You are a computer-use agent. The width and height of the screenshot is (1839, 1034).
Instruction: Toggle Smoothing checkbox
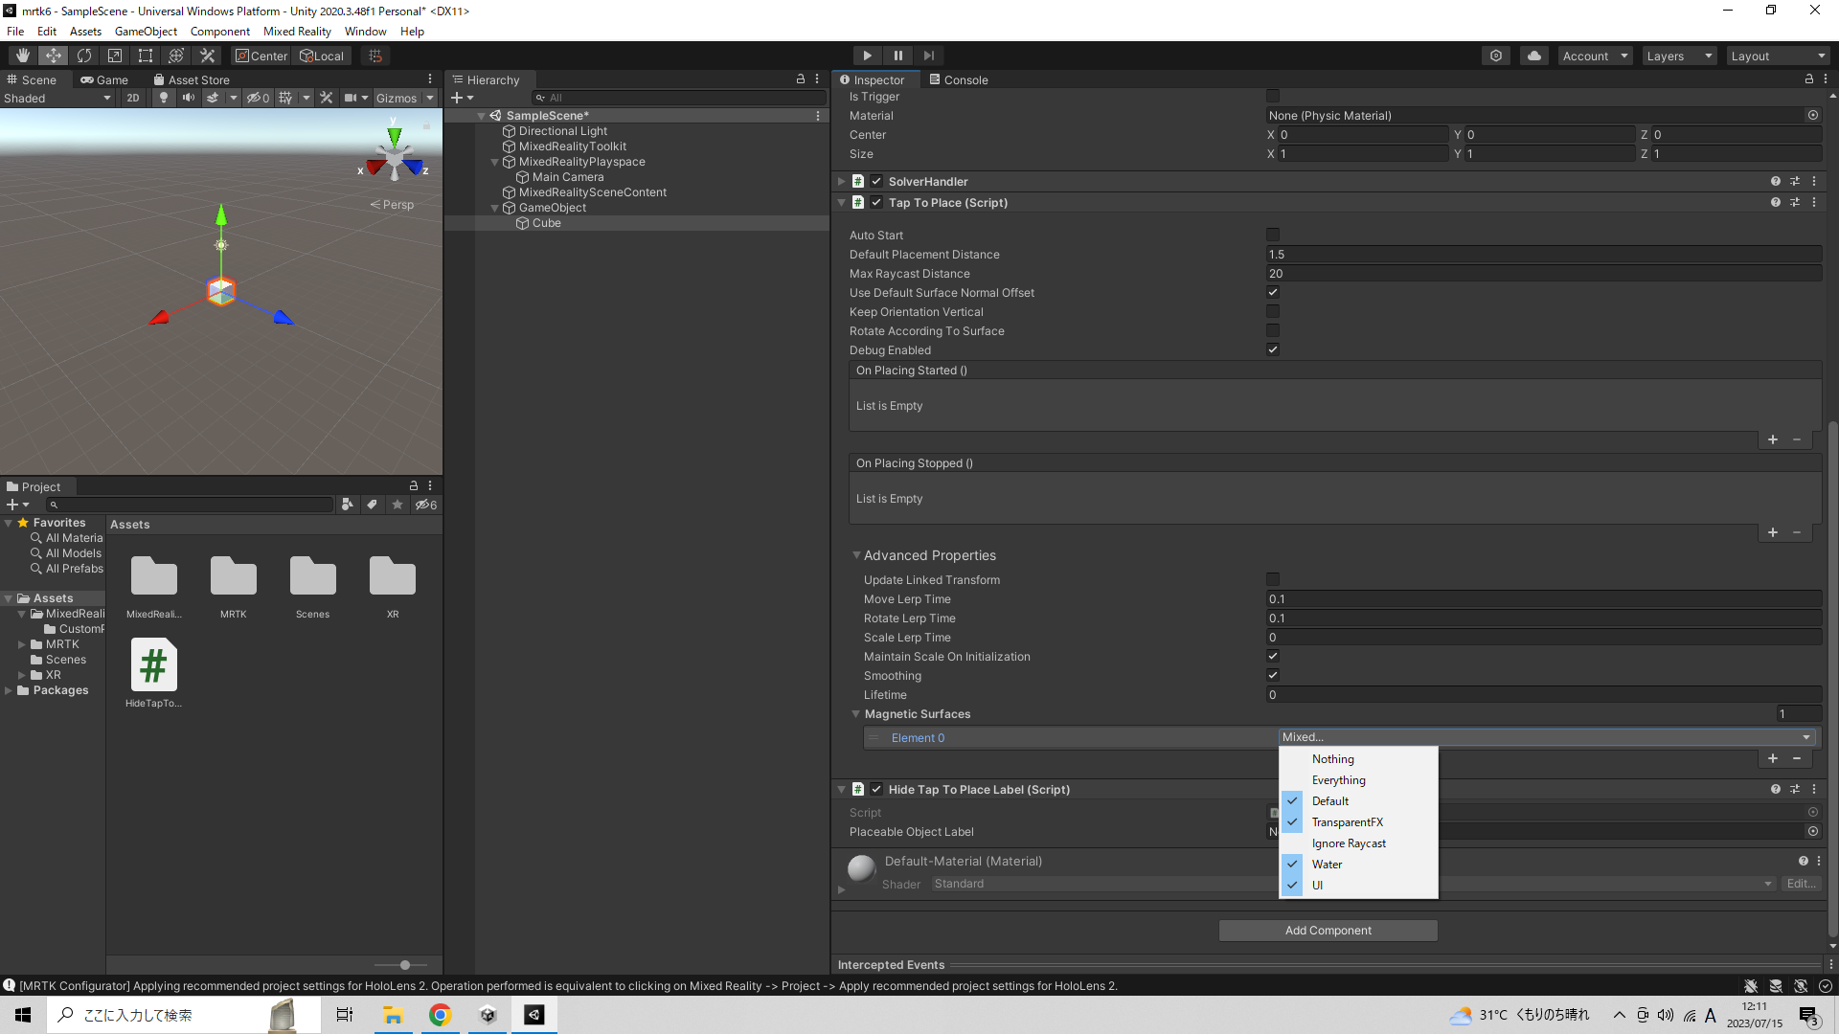(1273, 675)
